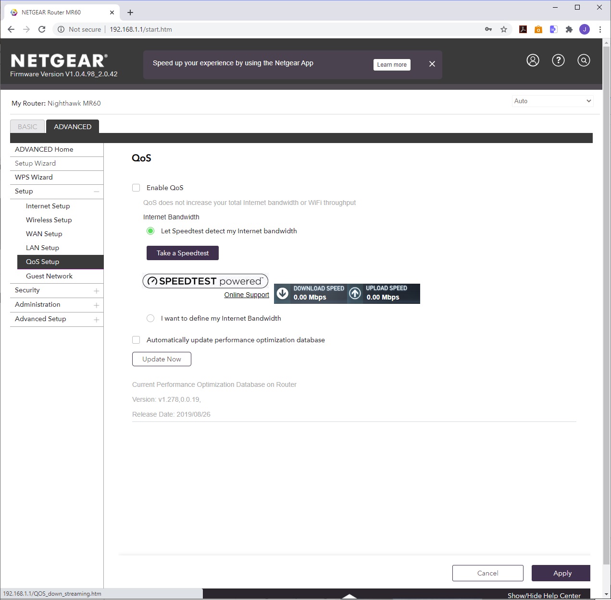Click the upload speed arrow icon
This screenshot has width=611, height=600.
tap(355, 293)
